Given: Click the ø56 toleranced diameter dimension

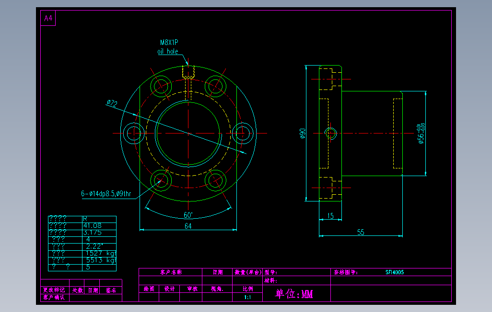Looking at the screenshot, I should click(x=421, y=134).
